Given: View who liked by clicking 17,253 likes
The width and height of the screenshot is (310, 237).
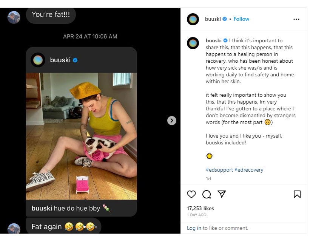Looking at the screenshot, I should pos(200,208).
